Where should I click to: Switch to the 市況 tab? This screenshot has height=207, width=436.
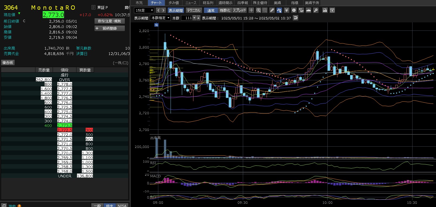pos(139,3)
